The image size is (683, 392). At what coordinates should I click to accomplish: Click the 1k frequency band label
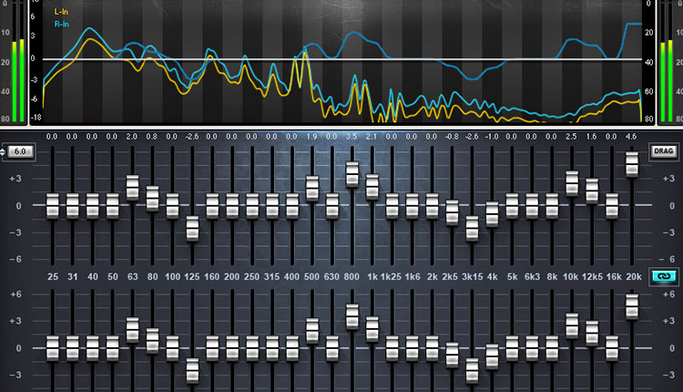[x=372, y=274]
